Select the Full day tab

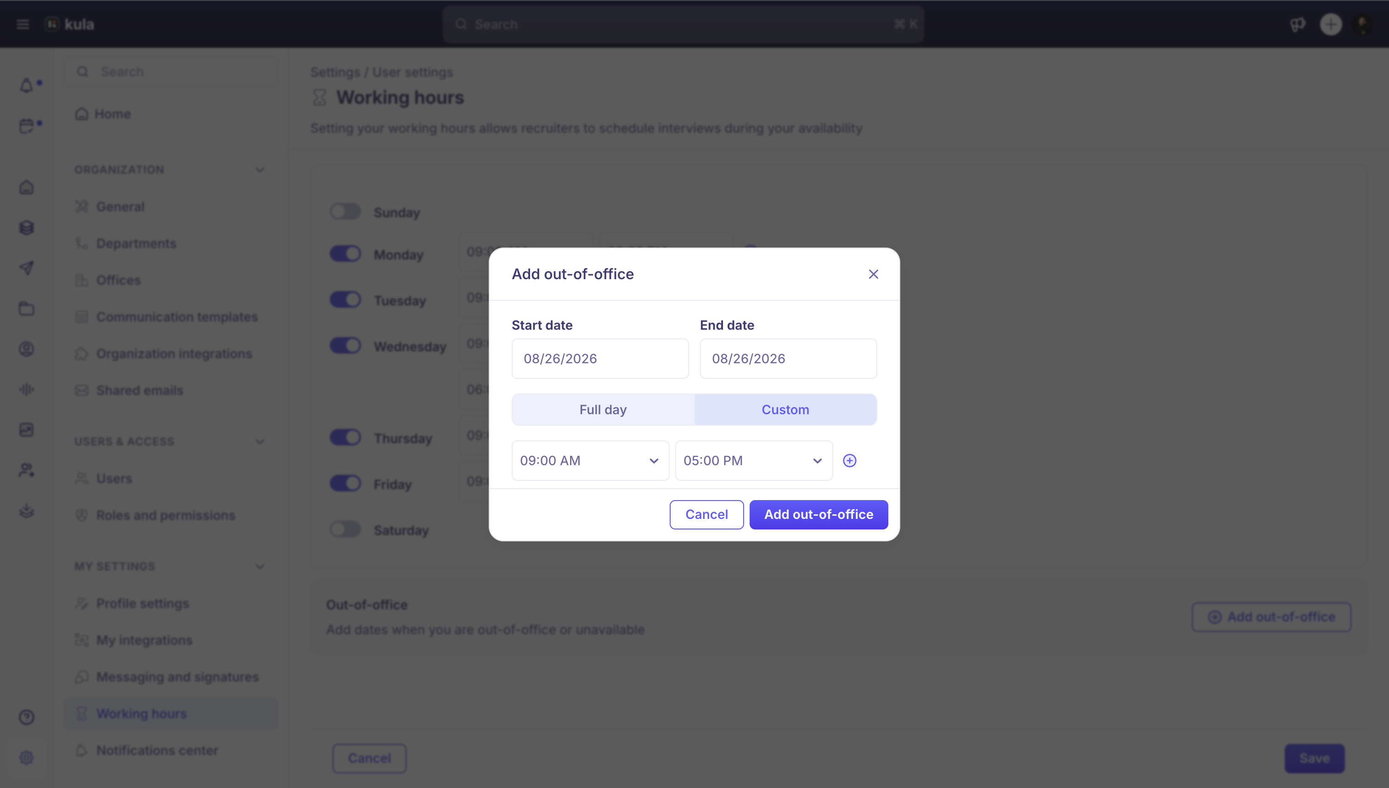603,410
